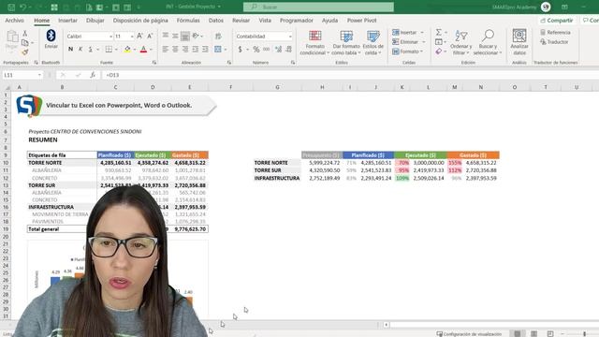Open Formato condicional dropdown
The width and height of the screenshot is (599, 337).
314,42
